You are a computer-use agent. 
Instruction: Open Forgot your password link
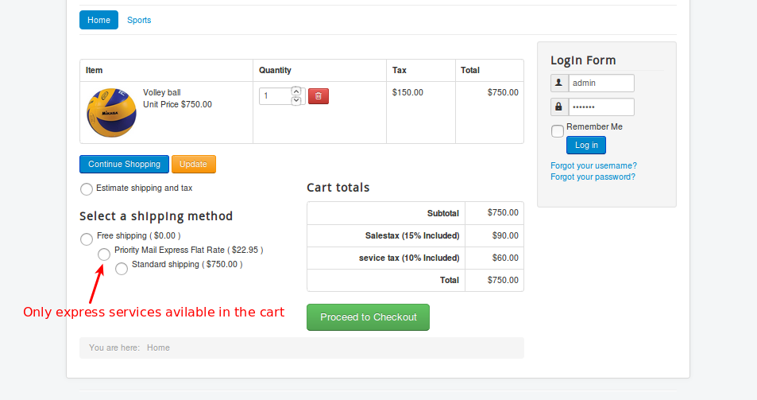(593, 177)
